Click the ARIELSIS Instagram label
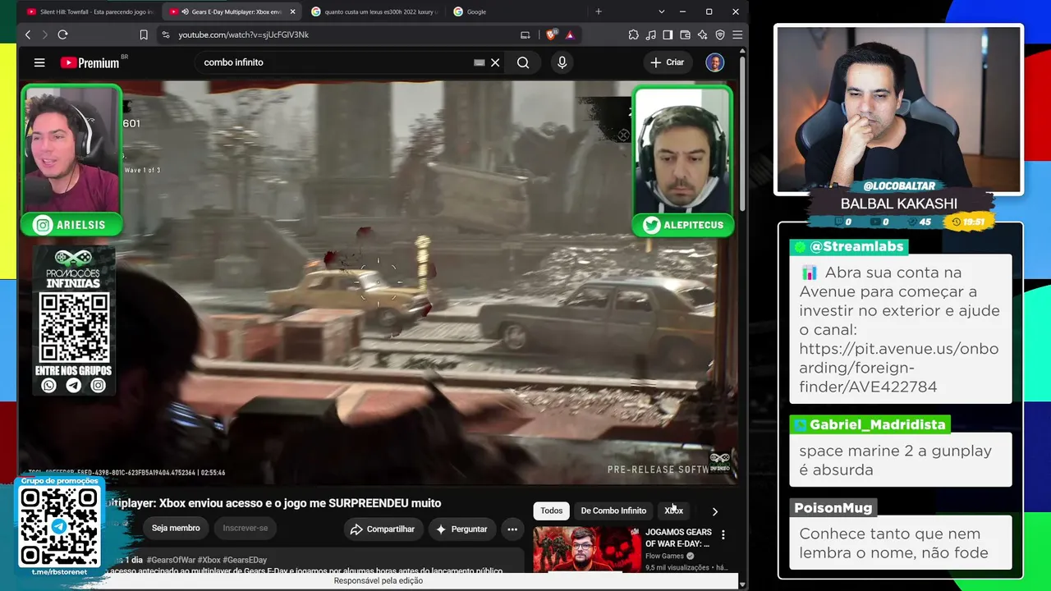 (x=72, y=225)
